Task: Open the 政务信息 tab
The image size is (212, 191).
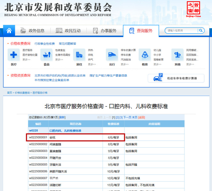Action: coord(36,31)
